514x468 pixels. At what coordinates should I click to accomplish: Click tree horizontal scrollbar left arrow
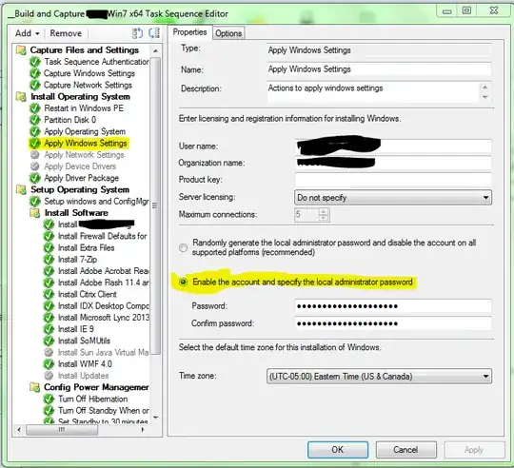pos(19,429)
